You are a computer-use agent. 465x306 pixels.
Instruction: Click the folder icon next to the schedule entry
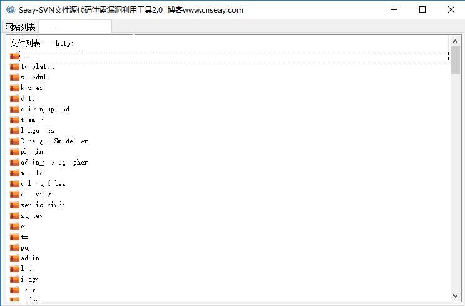tap(14, 78)
